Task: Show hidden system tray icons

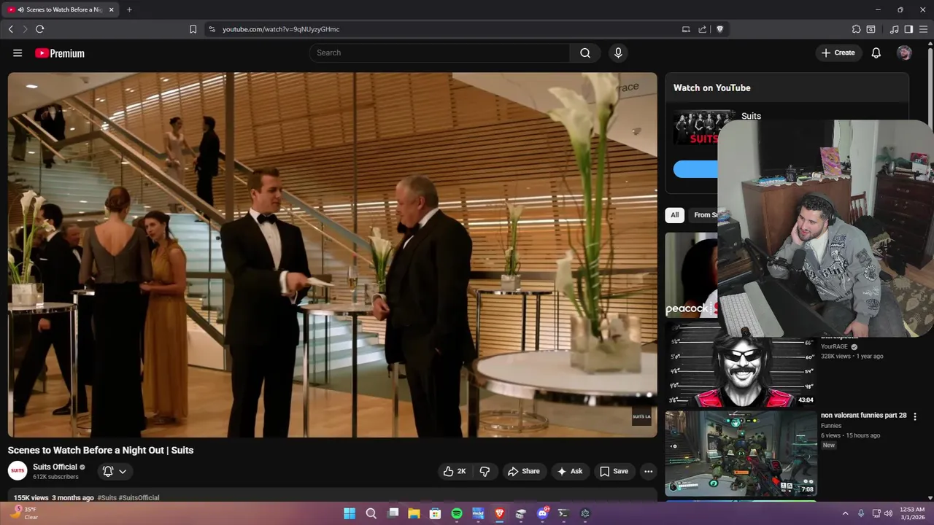Action: (845, 513)
